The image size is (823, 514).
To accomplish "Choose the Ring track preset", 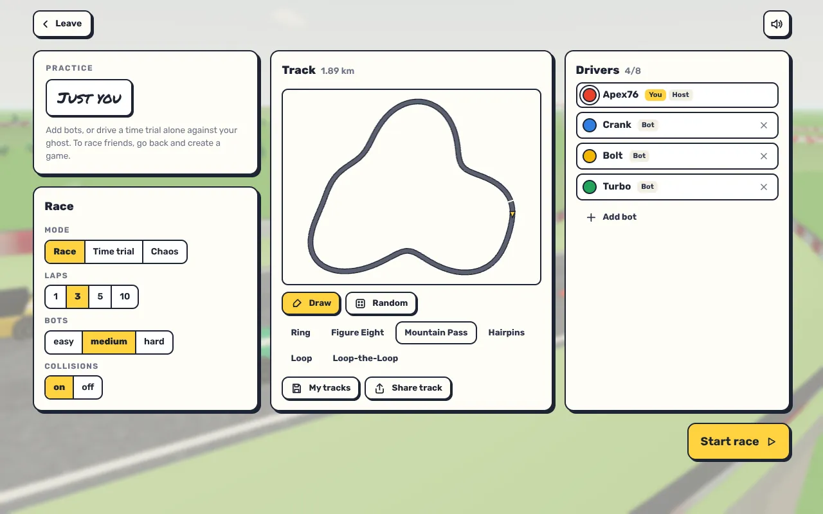I will click(x=300, y=333).
